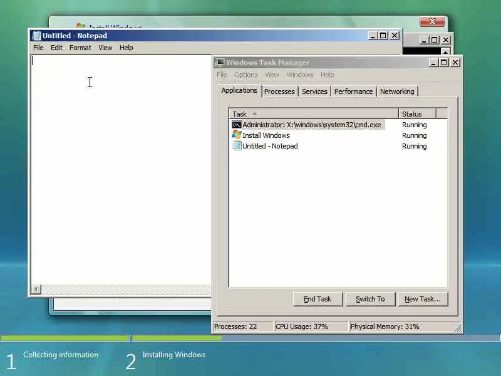This screenshot has width=501, height=376.
Task: Open the Task Manager File menu
Action: coord(222,75)
